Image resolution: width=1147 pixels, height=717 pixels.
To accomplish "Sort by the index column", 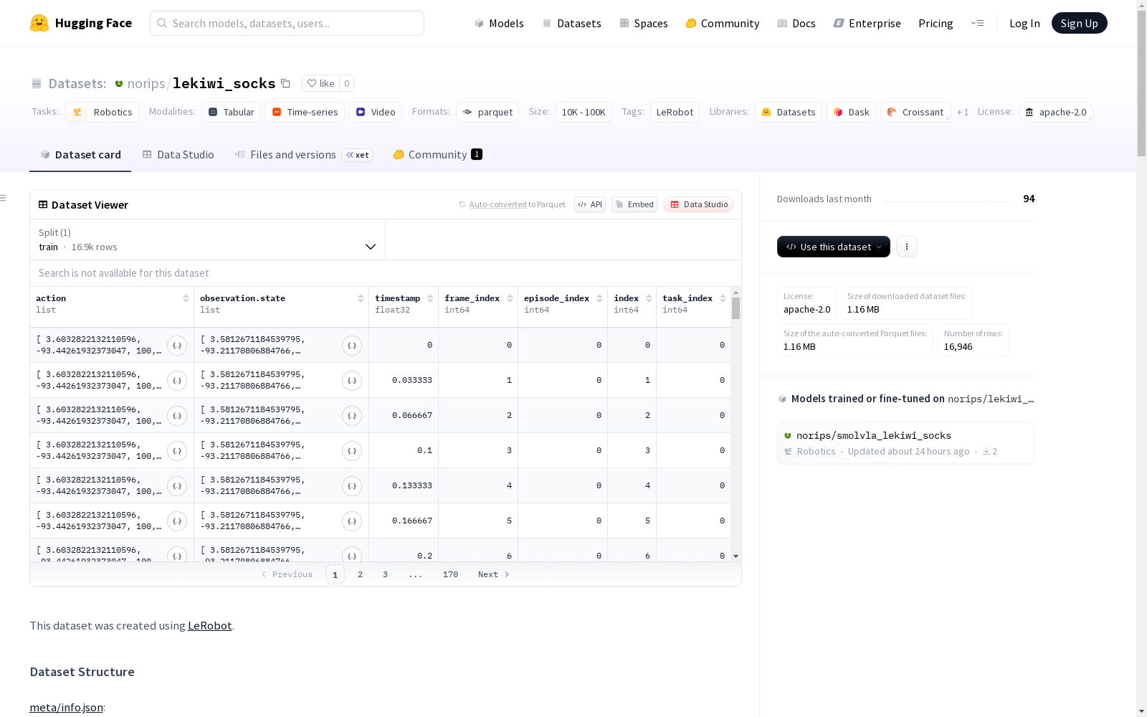I will coord(649,298).
